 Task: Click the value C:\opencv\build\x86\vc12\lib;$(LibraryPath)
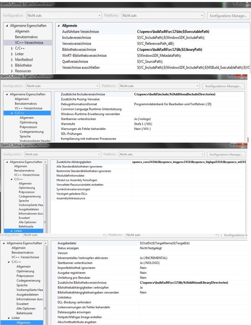[169, 50]
